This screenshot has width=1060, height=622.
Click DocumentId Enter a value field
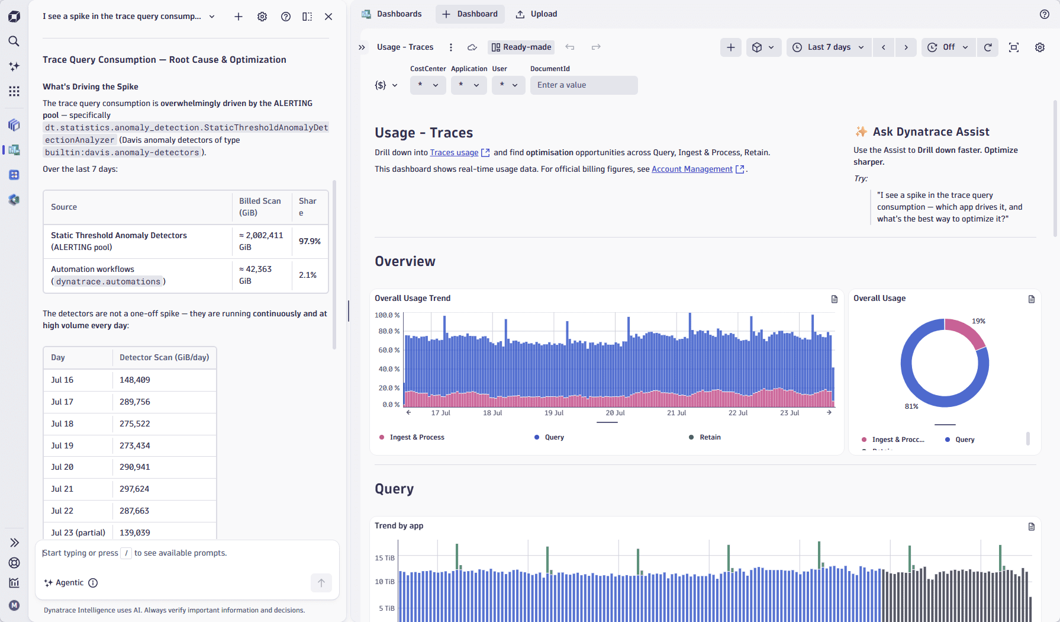coord(584,85)
